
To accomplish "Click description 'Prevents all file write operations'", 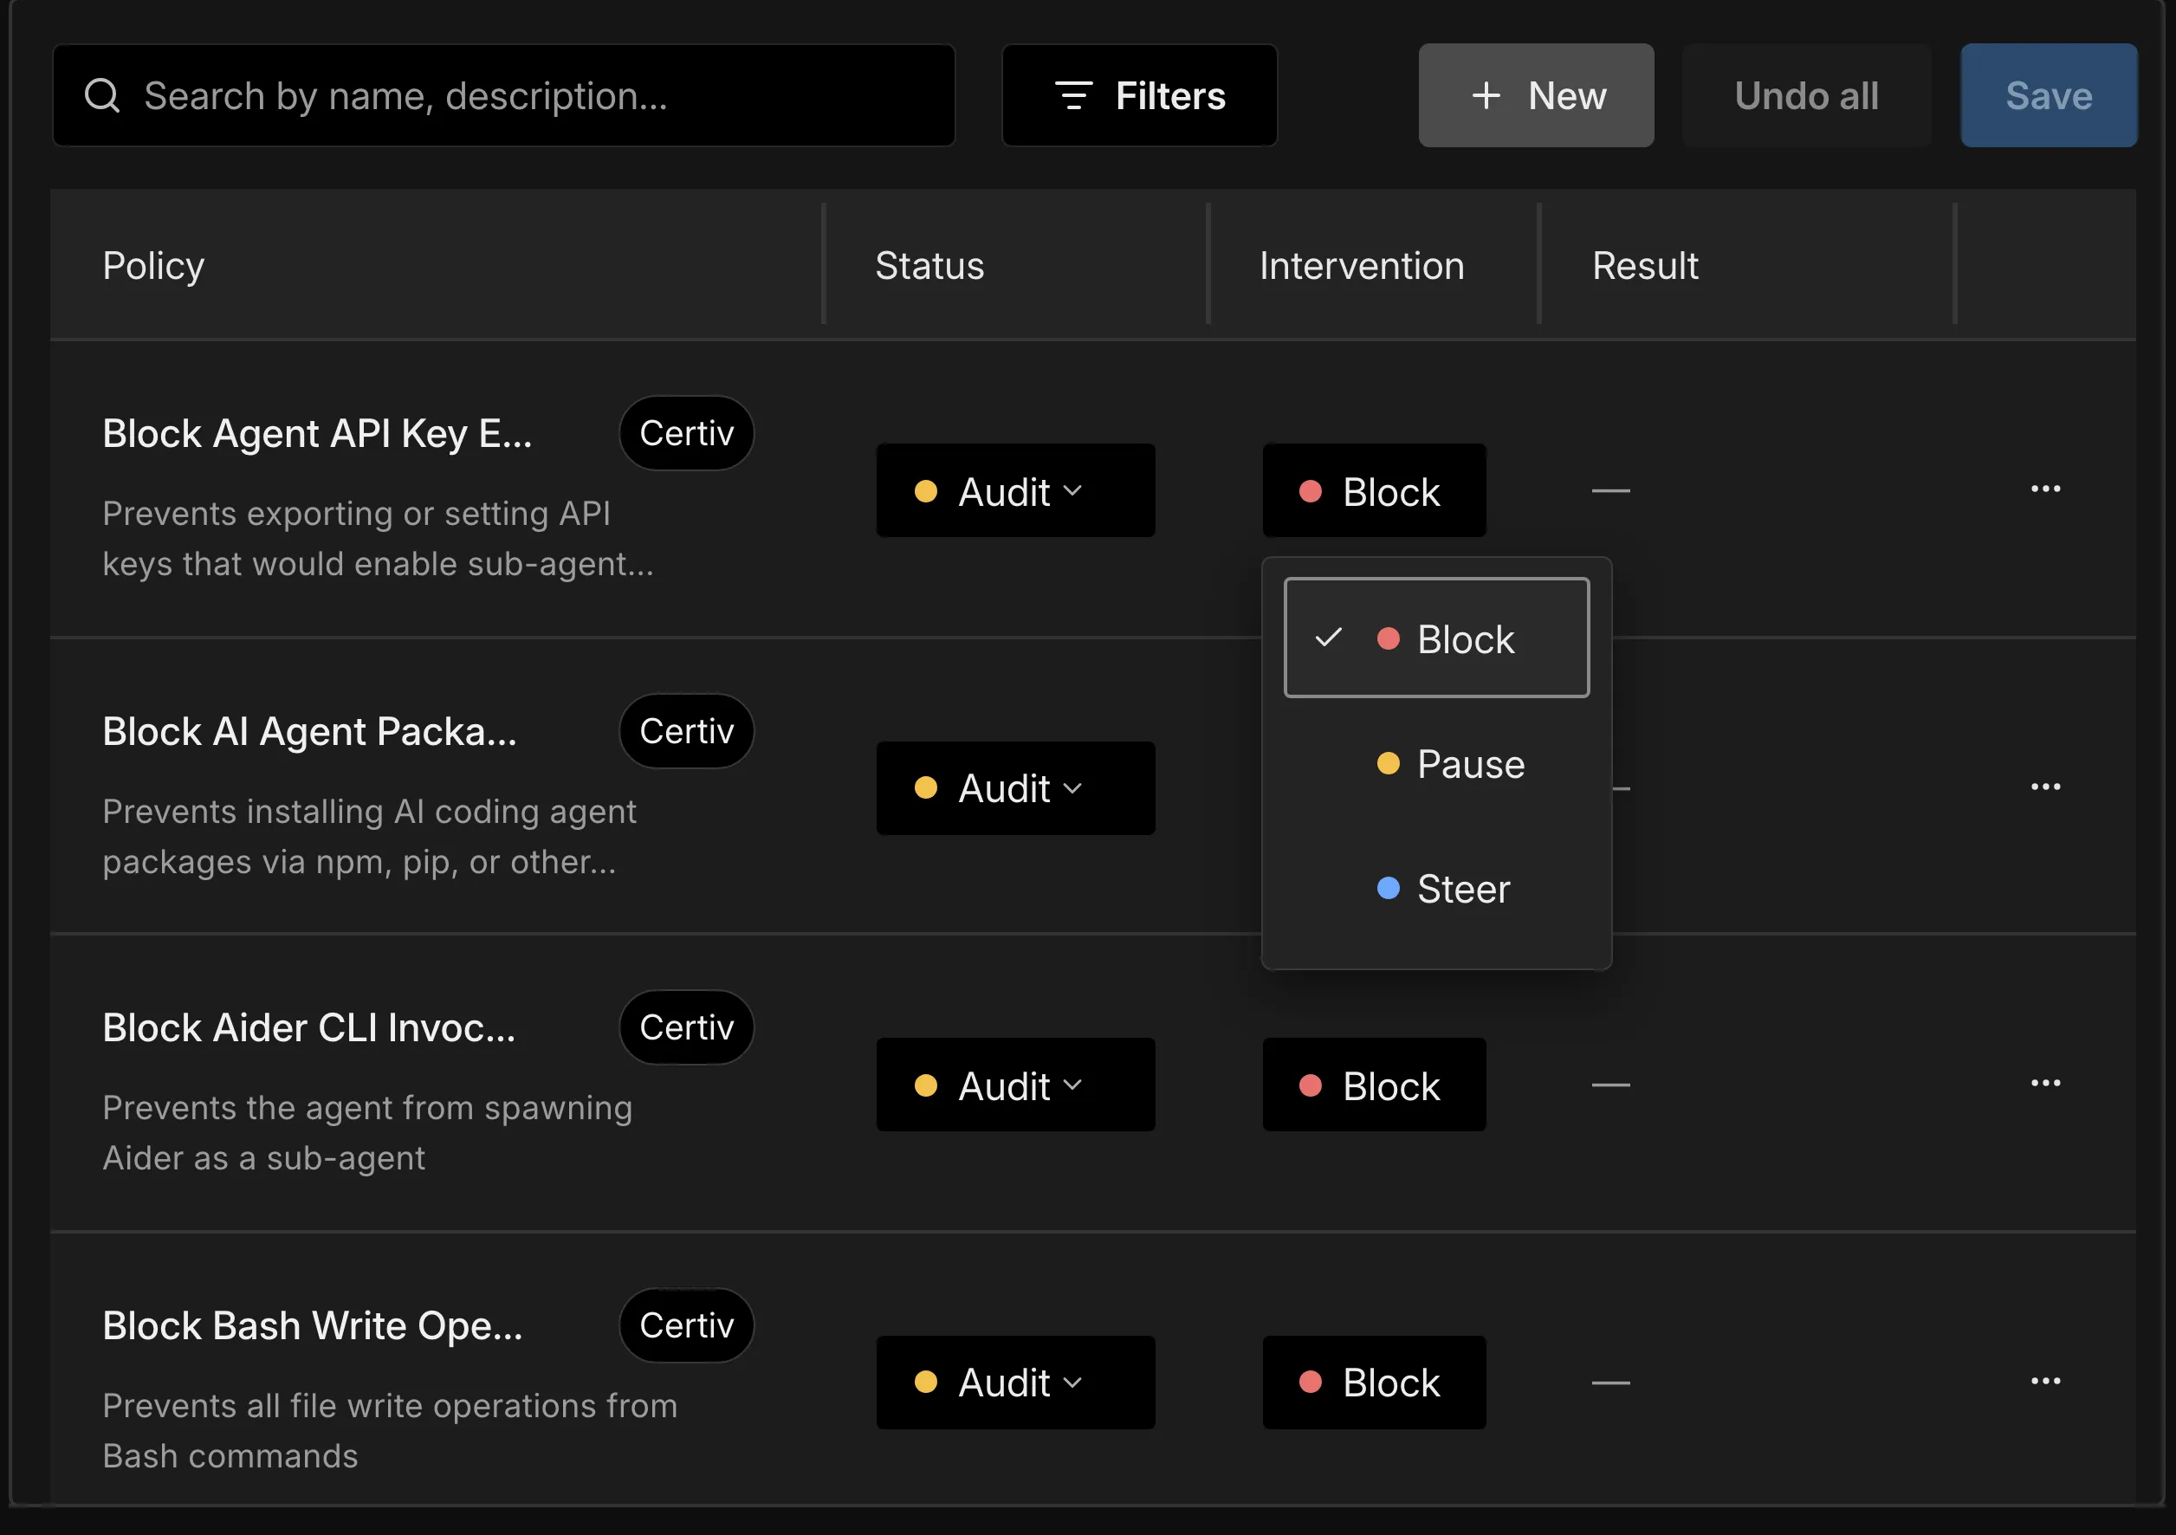I will click(x=391, y=1406).
